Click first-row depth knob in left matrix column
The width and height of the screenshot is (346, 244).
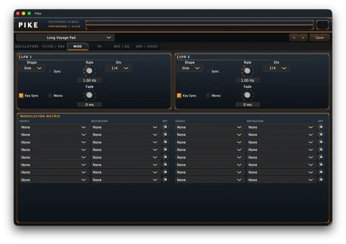[165, 127]
